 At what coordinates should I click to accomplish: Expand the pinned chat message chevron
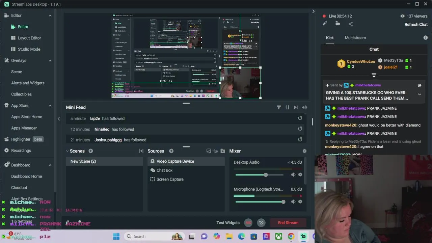point(420,94)
